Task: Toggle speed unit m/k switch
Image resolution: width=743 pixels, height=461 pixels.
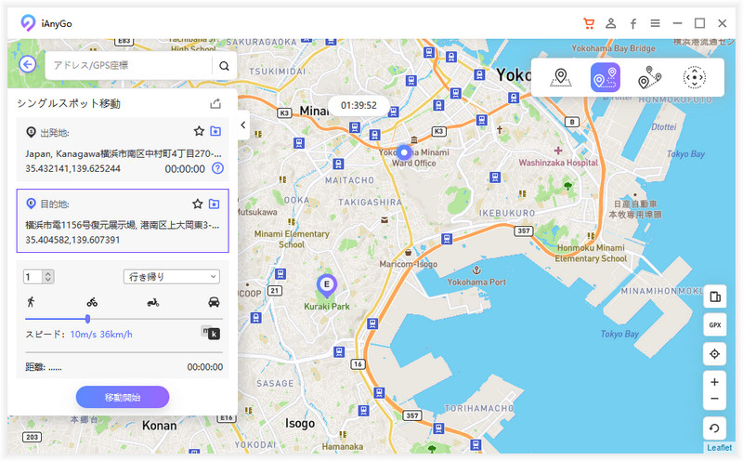Action: point(211,333)
